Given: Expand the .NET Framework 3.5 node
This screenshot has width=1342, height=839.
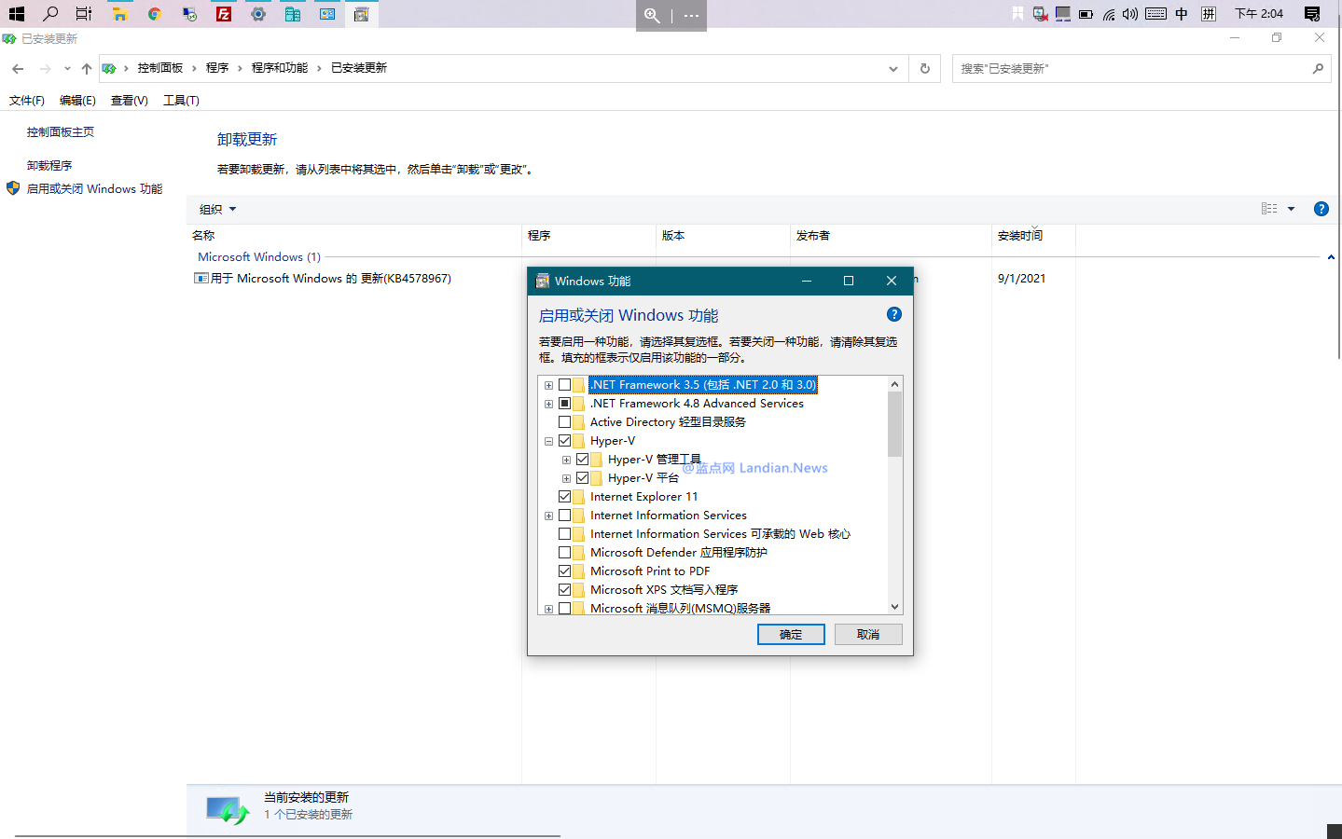Looking at the screenshot, I should [548, 385].
